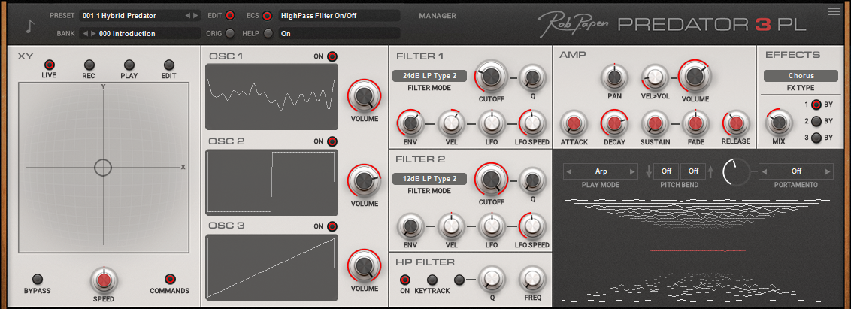Viewport: 851px width, 309px height.
Task: Enable XY EDIT mode
Action: coord(169,65)
